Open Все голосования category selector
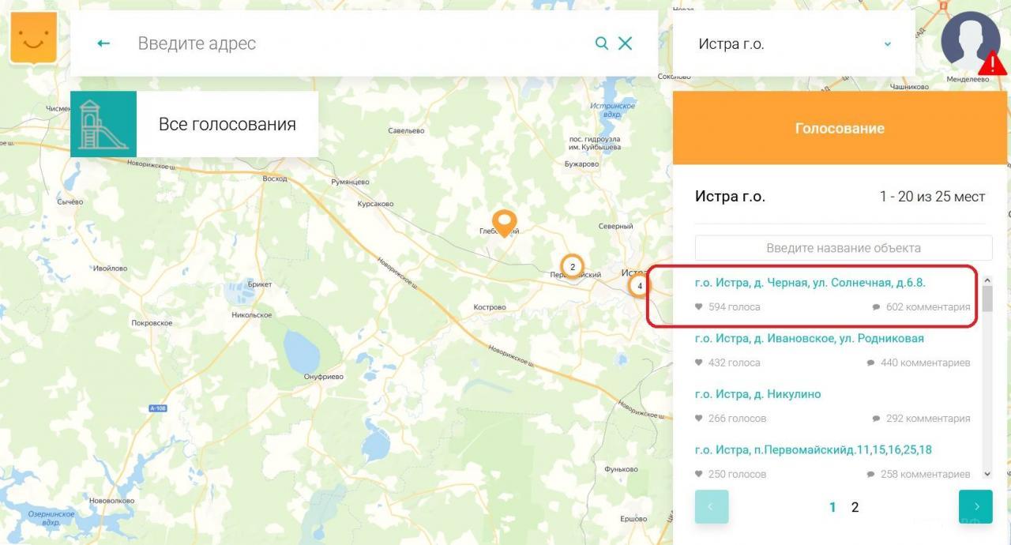The height and width of the screenshot is (545, 1011). tap(227, 124)
